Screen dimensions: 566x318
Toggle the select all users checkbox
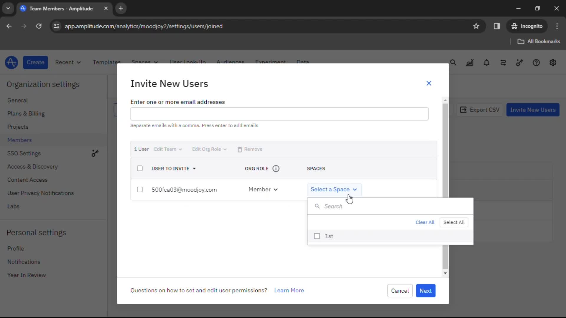pyautogui.click(x=139, y=168)
